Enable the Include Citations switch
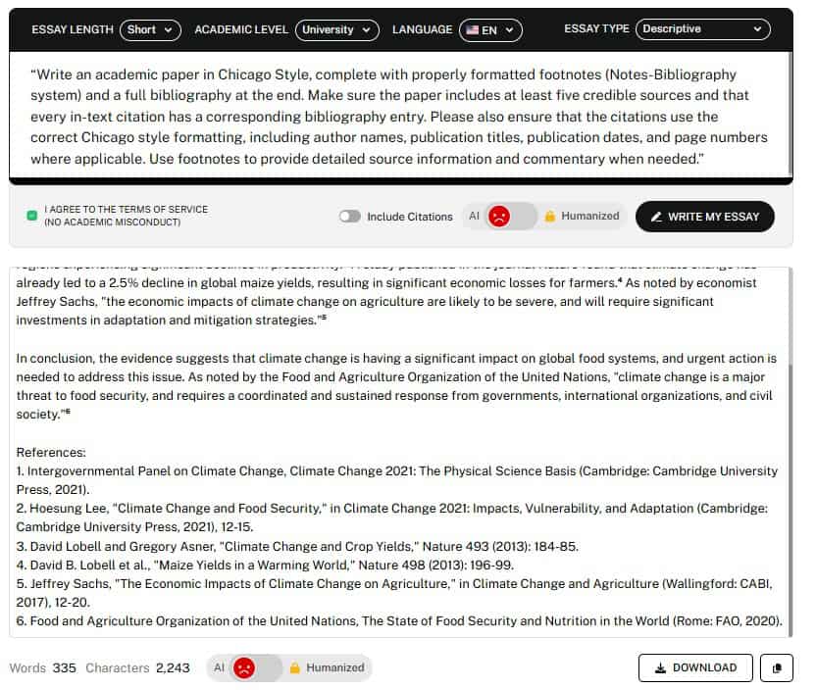This screenshot has height=690, width=816. [350, 217]
